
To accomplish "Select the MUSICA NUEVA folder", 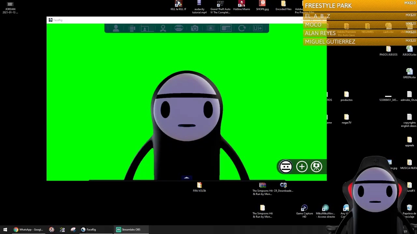I will (409, 165).
